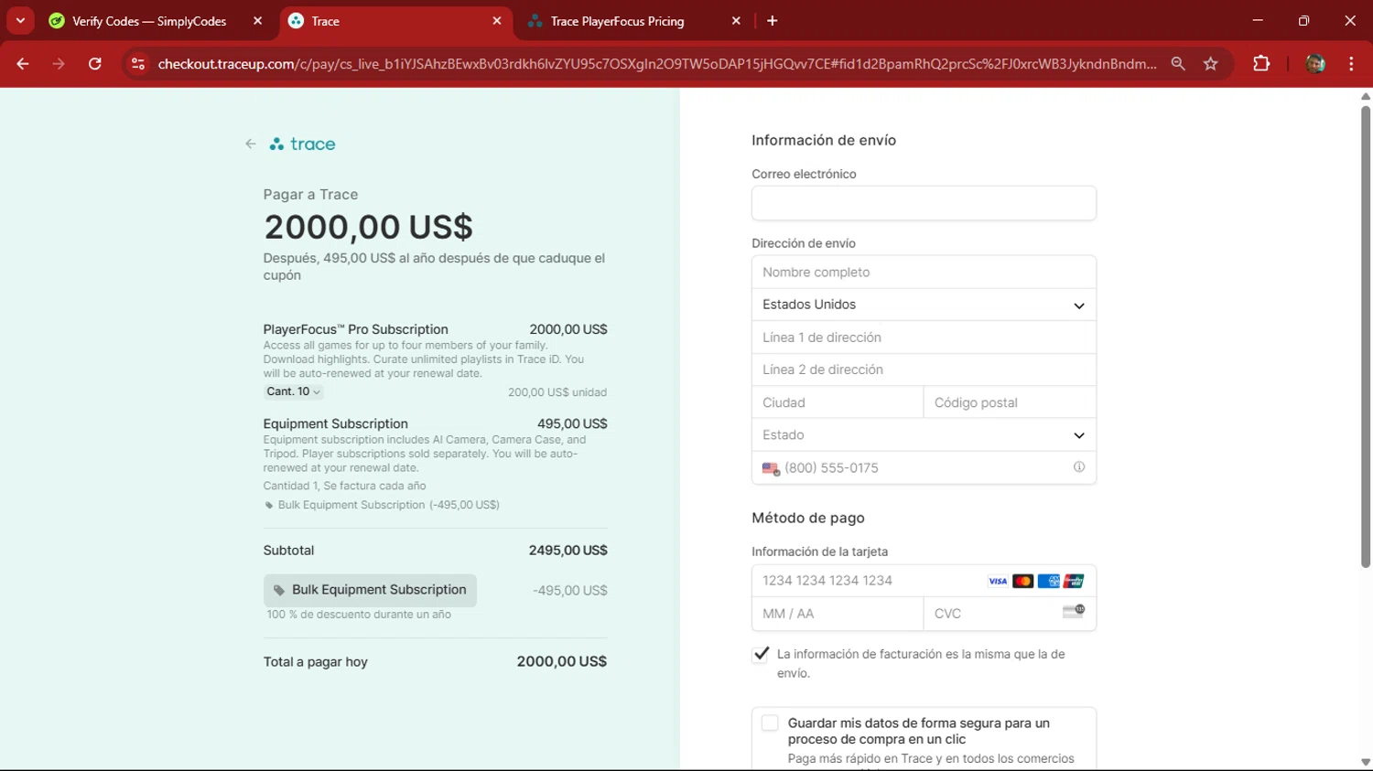Switch to the Verify Codes — SimplyCodes tab
1373x771 pixels.
(x=149, y=21)
